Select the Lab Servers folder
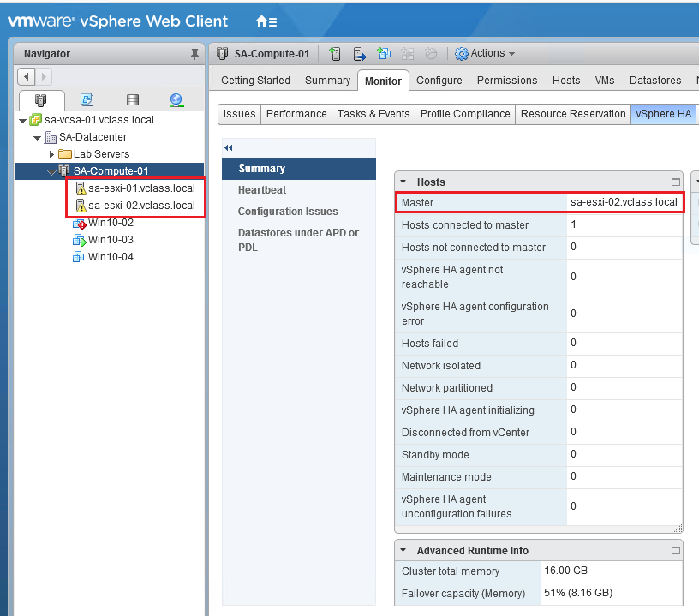 (101, 153)
